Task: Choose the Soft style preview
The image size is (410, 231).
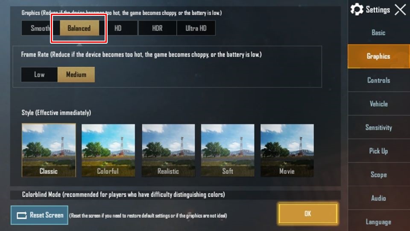Action: click(228, 150)
